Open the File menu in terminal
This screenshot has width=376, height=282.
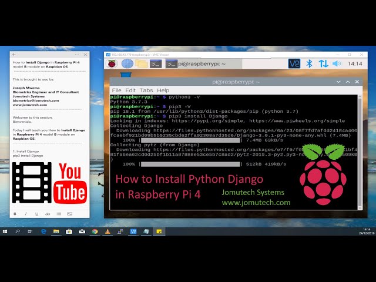coord(116,90)
